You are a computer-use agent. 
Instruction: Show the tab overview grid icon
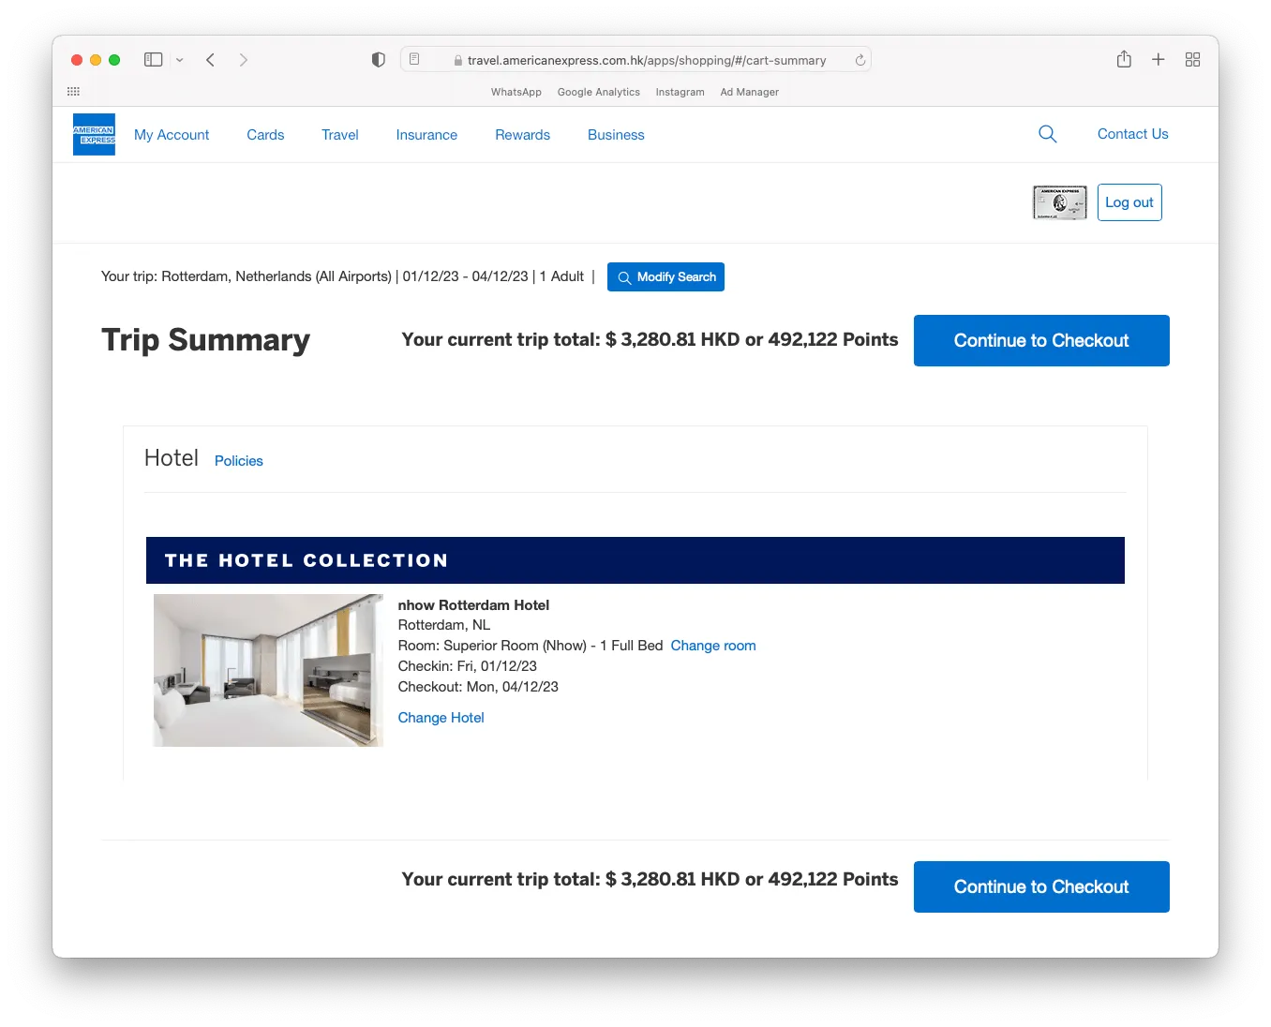tap(1192, 59)
